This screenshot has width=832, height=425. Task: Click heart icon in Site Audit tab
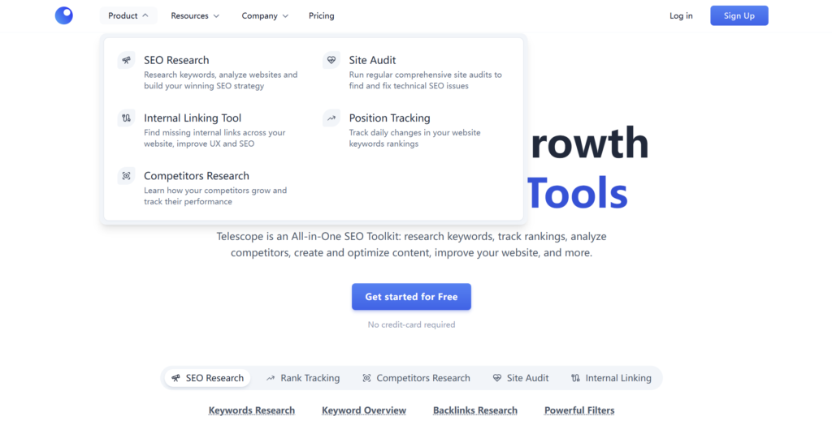(x=497, y=378)
